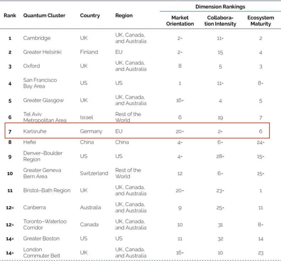The height and width of the screenshot is (261, 281).
Task: Select the Cambridge cluster name
Action: [37, 38]
